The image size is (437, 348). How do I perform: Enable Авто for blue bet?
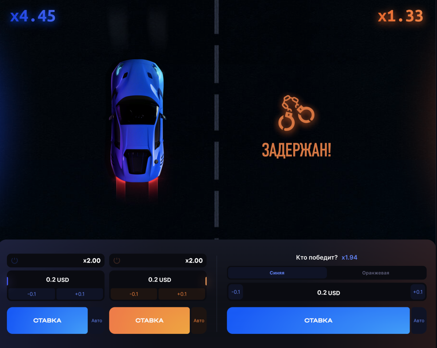[x=97, y=321]
